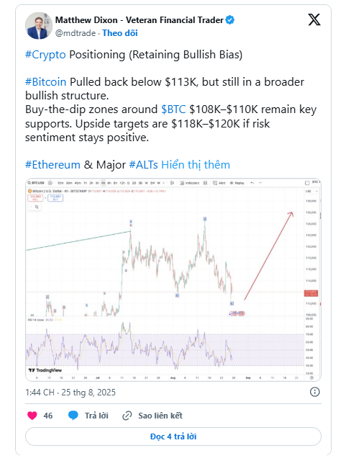The image size is (346, 466).
Task: Click the Sao liên kết label
Action: coord(160,416)
